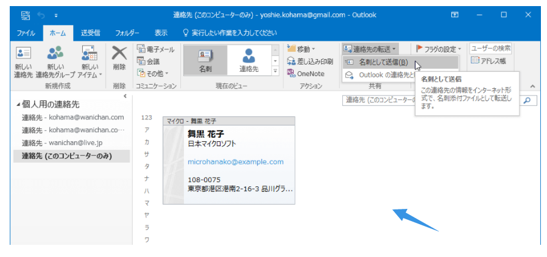This screenshot has width=547, height=257.
Task: Jump to index カ
Action: coord(147,142)
